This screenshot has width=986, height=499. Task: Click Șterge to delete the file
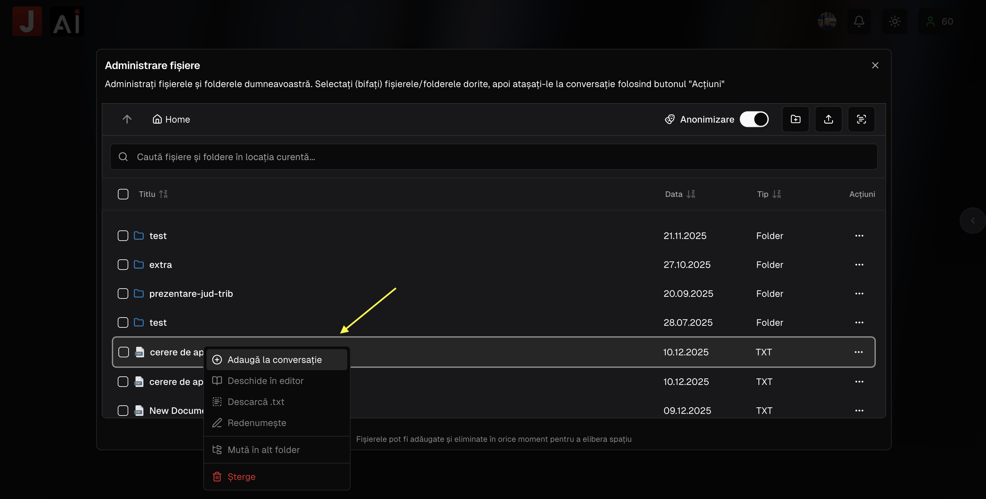click(x=241, y=476)
